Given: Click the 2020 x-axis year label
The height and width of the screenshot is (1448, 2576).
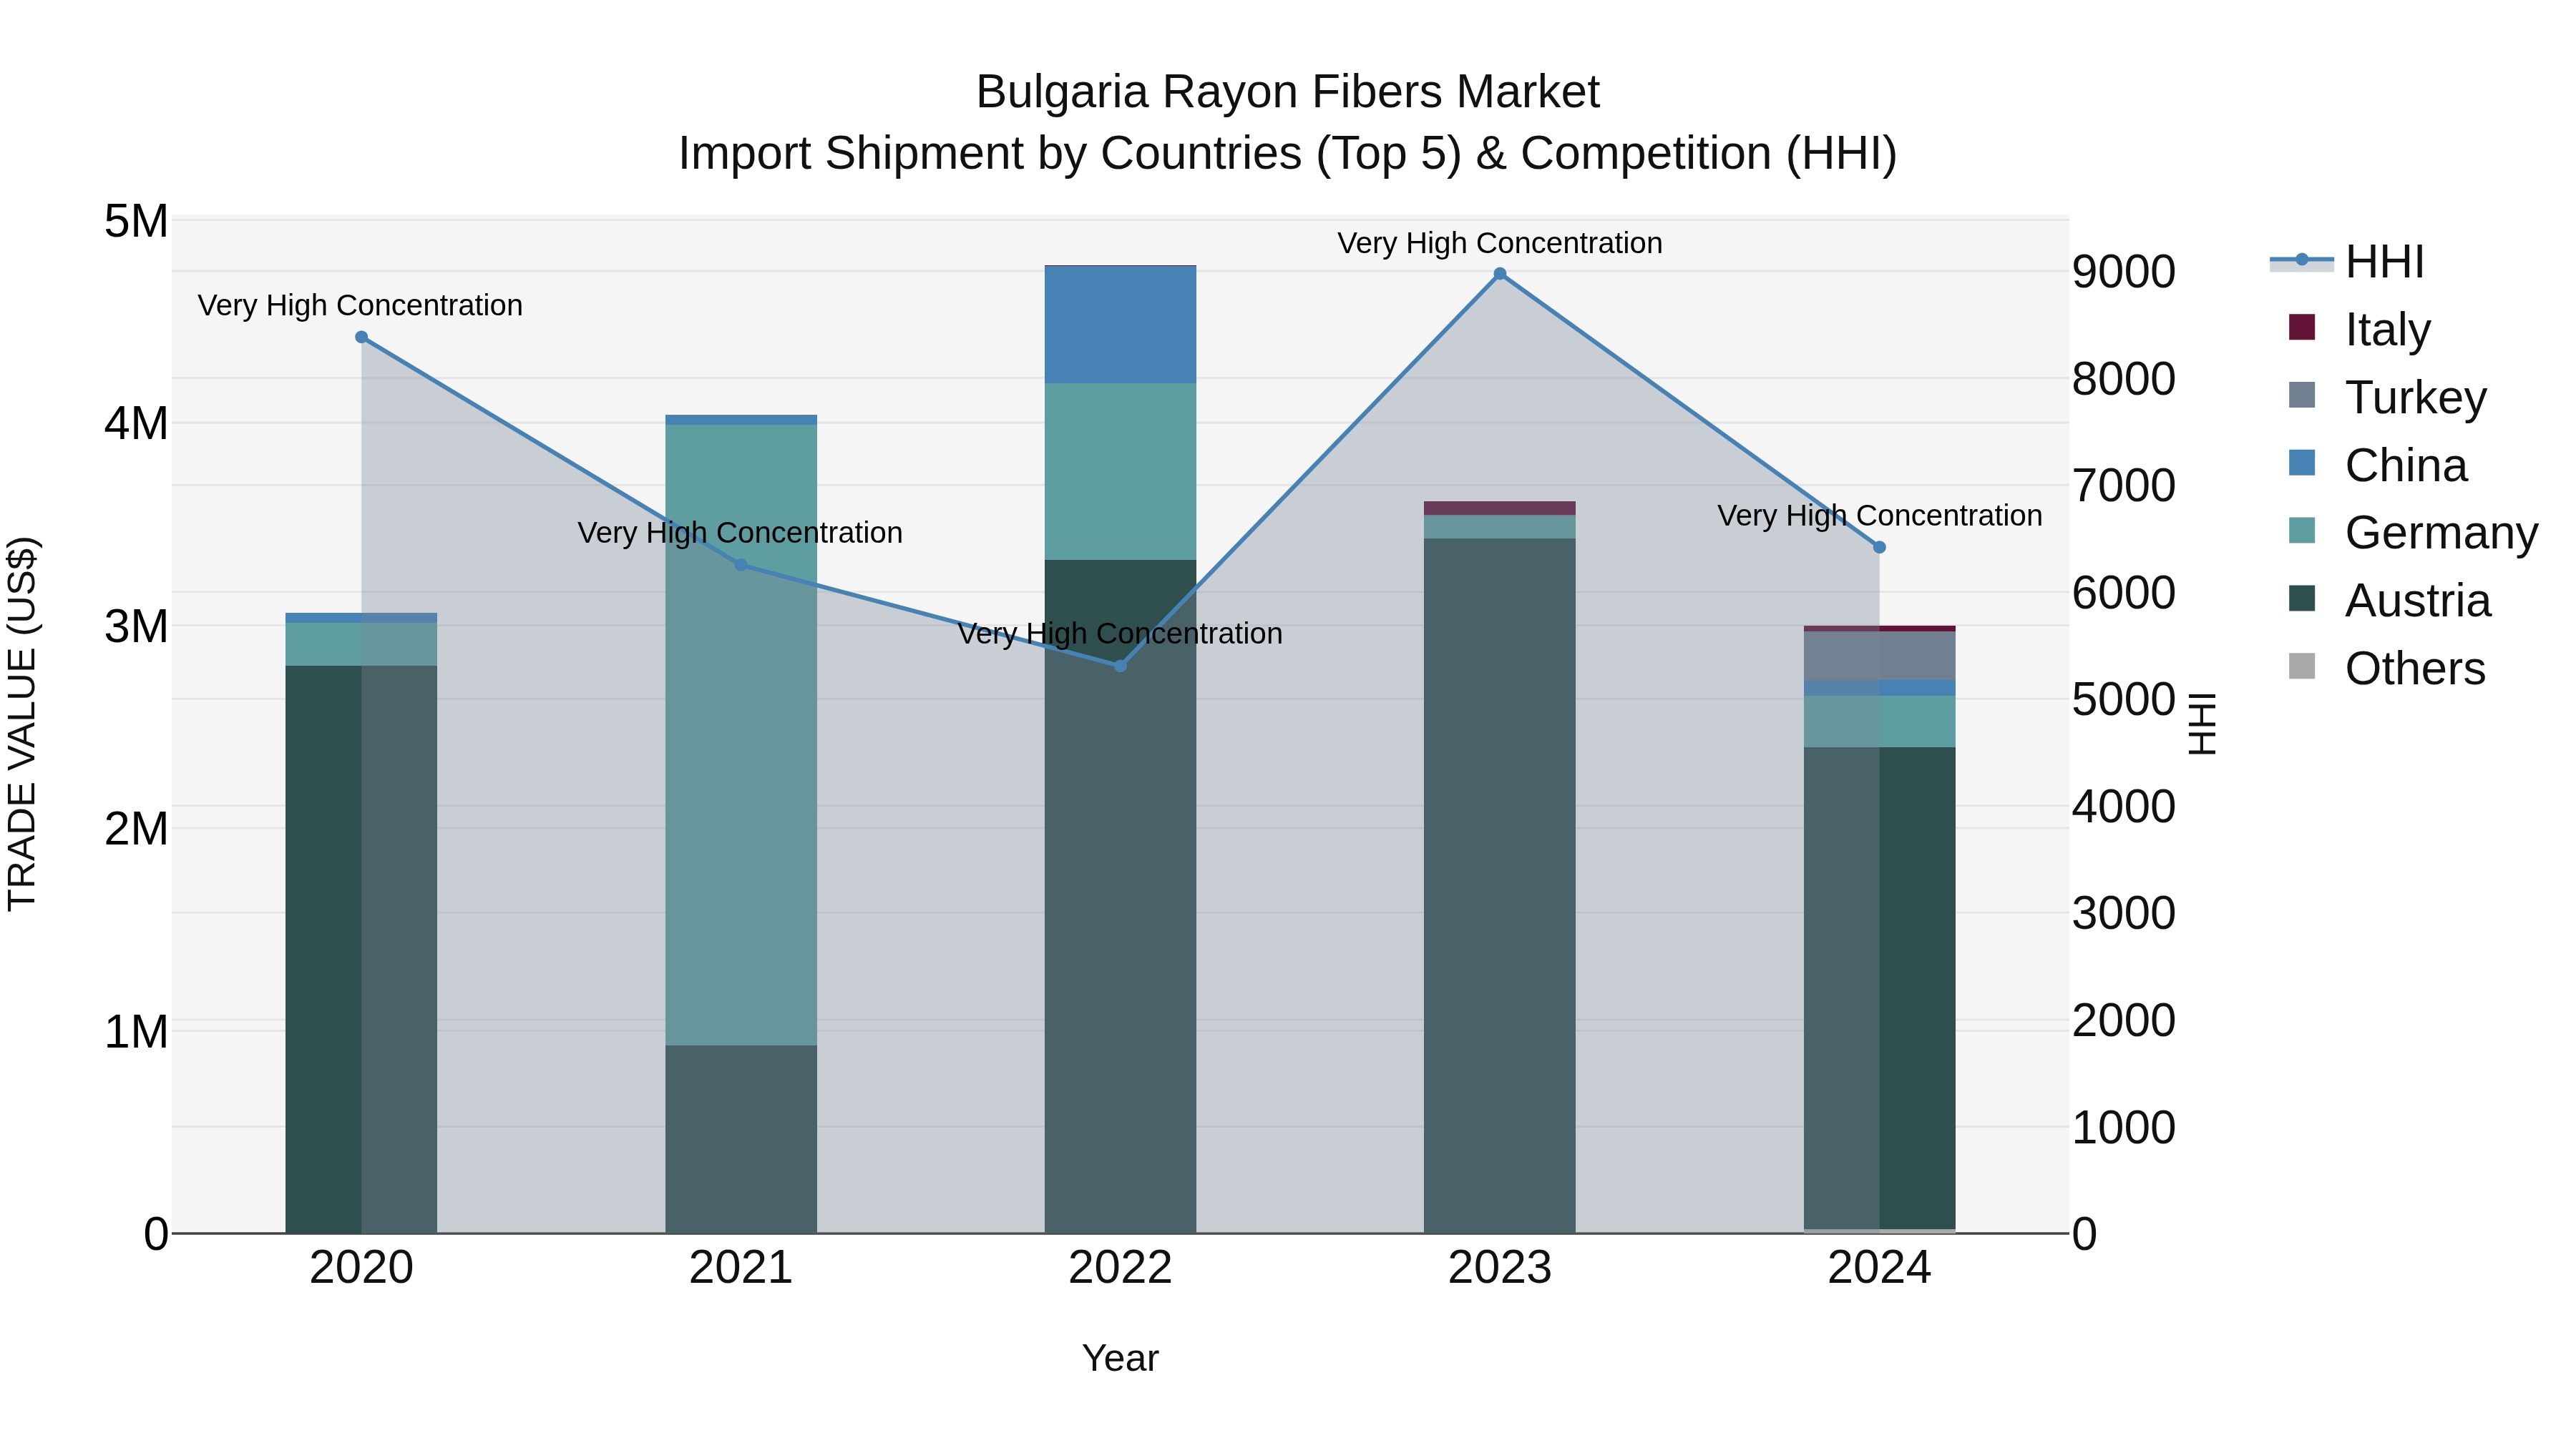Looking at the screenshot, I should (x=362, y=1268).
